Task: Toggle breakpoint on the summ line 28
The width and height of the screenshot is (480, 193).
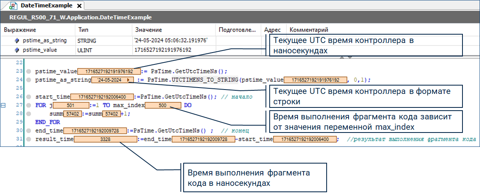Action: coord(29,114)
